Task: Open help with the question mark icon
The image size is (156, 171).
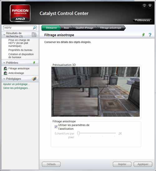Action: tap(150, 35)
